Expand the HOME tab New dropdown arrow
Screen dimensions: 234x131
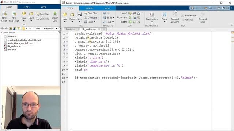(x=24, y=21)
